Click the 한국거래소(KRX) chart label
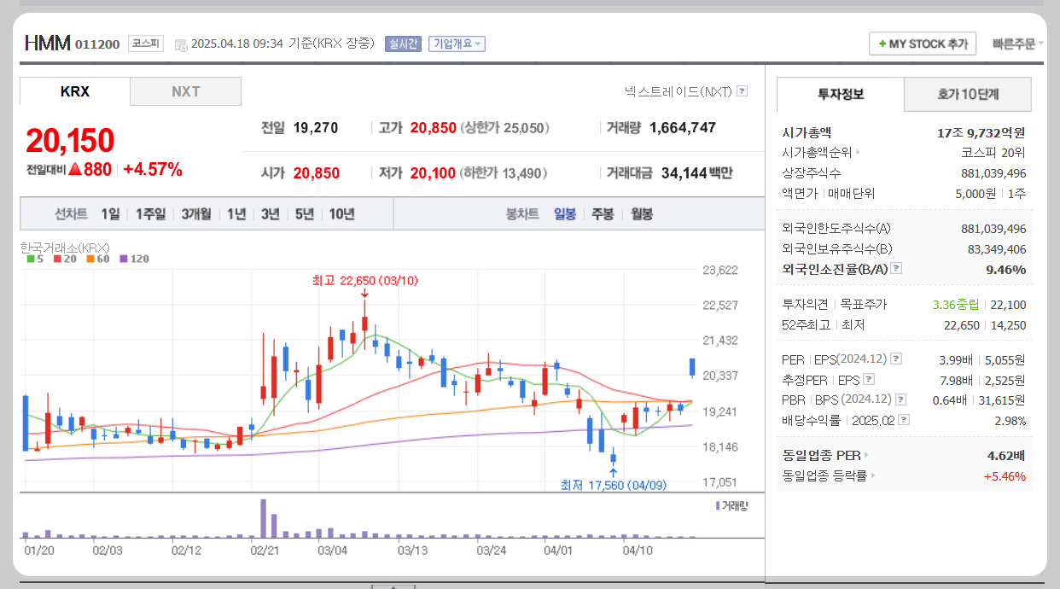The width and height of the screenshot is (1060, 589). [x=65, y=247]
